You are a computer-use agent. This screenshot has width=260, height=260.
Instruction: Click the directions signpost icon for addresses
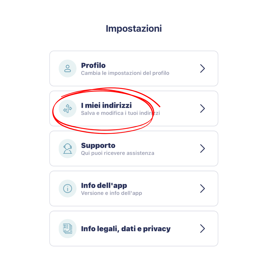(68, 109)
